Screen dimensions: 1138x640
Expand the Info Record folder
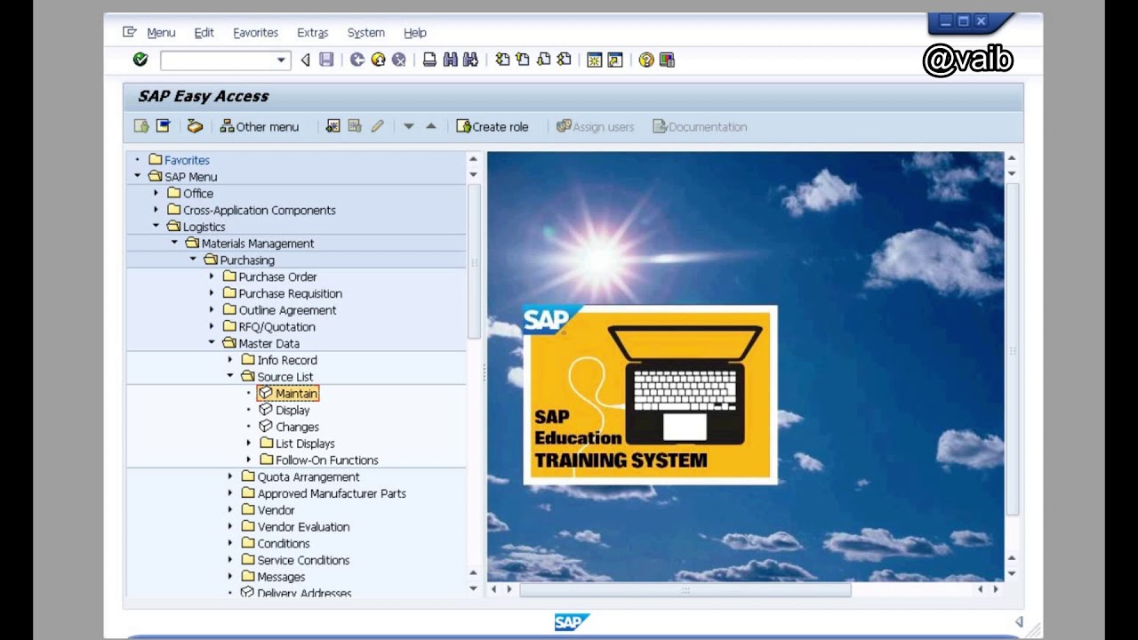click(230, 359)
